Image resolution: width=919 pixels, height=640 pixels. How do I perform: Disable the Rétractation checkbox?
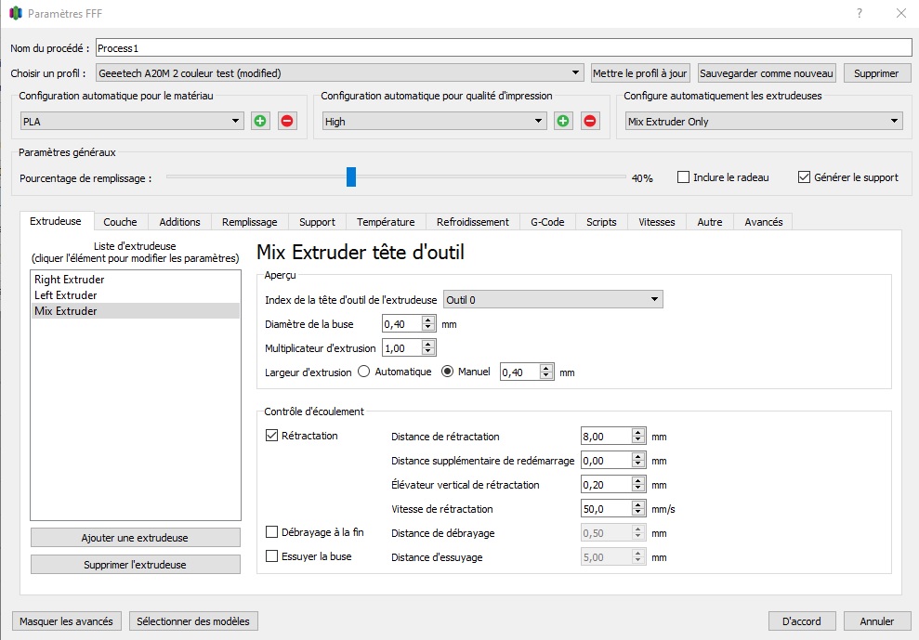tap(272, 436)
